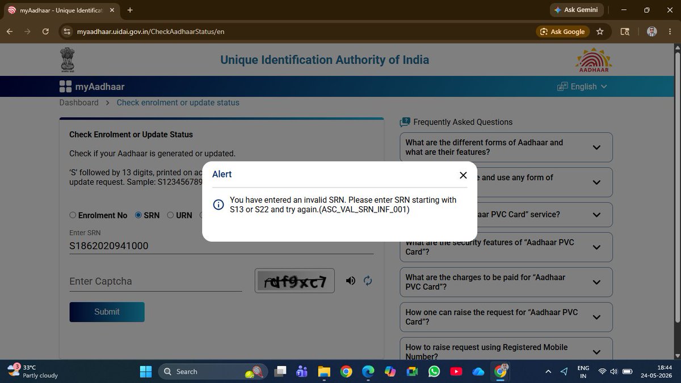Click the Frequently Asked Questions chat icon
Screen dimensions: 681x383
(x=405, y=122)
